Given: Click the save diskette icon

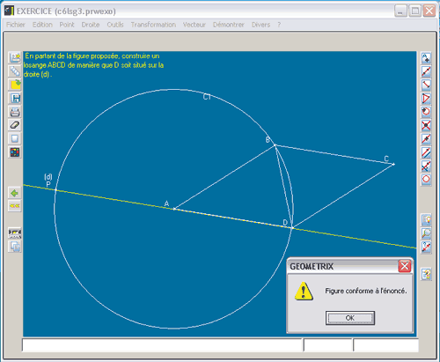Looking at the screenshot, I should point(15,98).
